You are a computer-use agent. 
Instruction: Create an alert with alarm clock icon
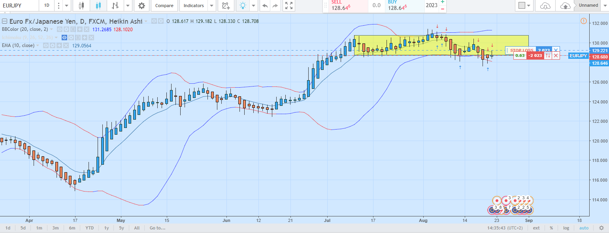(x=226, y=6)
